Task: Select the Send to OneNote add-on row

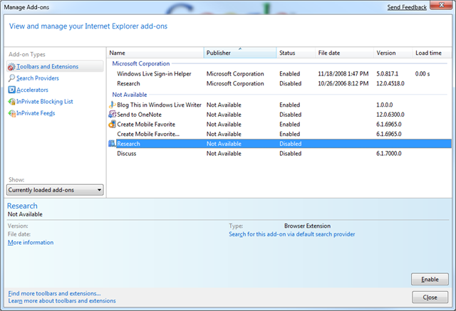Action: 279,115
